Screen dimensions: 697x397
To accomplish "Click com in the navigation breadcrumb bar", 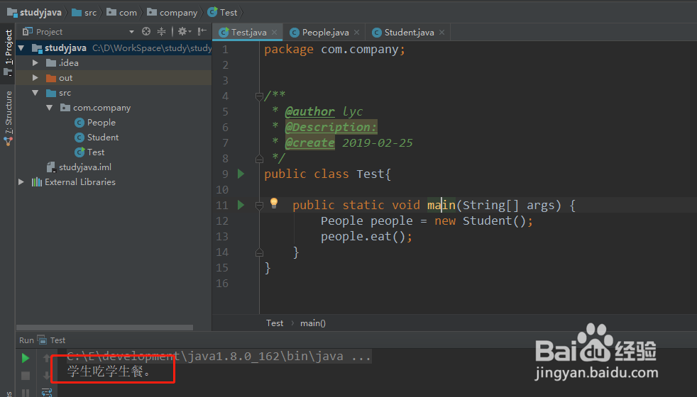I will point(122,13).
